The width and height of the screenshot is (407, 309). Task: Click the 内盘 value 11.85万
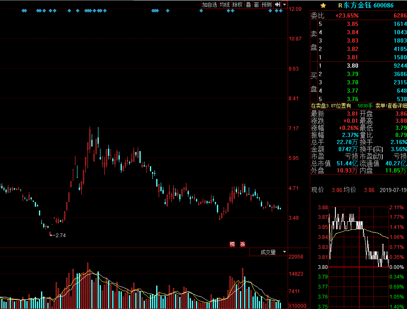coord(396,170)
